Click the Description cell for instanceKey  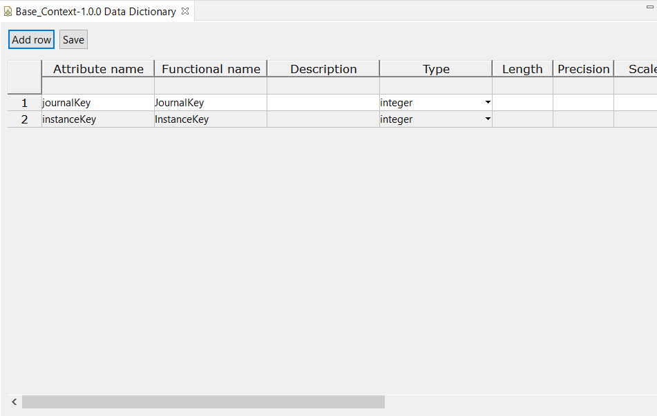coord(323,119)
